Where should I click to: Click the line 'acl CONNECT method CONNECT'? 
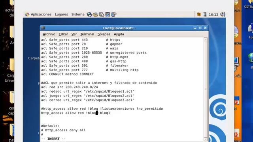67,74
